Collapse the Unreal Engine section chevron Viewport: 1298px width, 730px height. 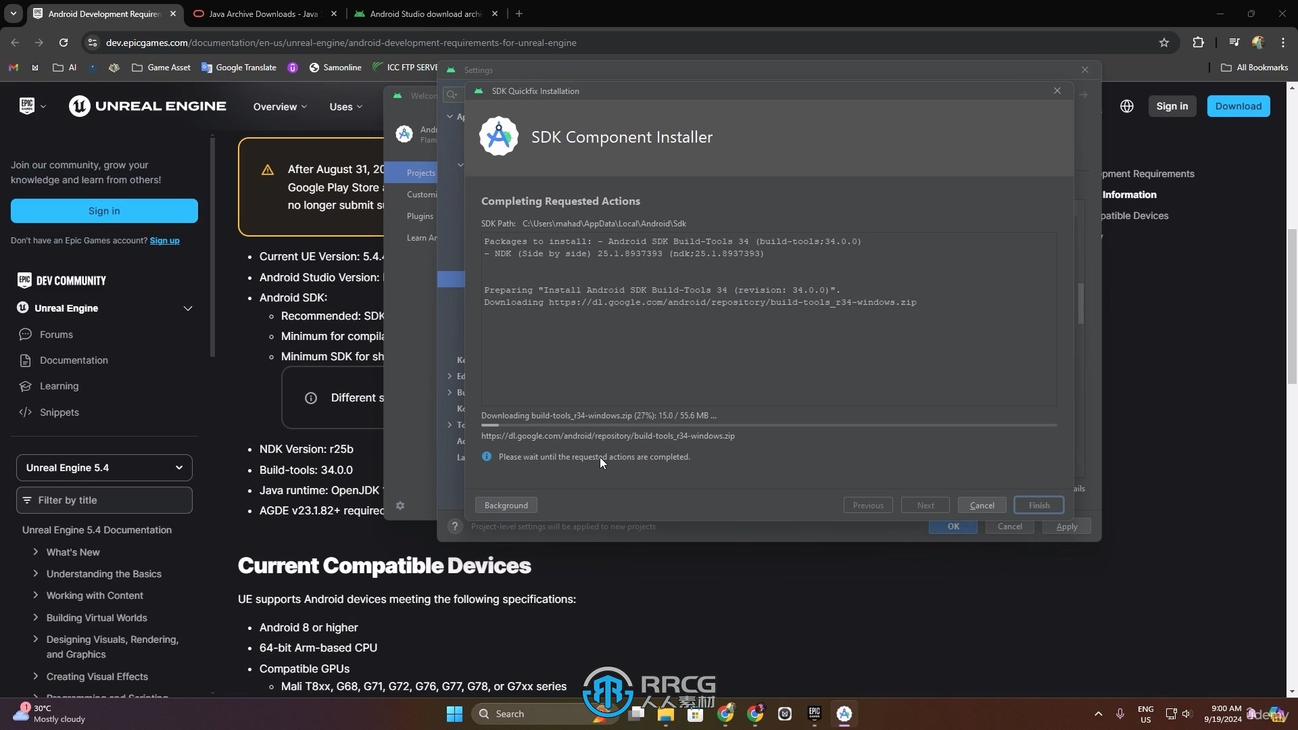pyautogui.click(x=188, y=308)
